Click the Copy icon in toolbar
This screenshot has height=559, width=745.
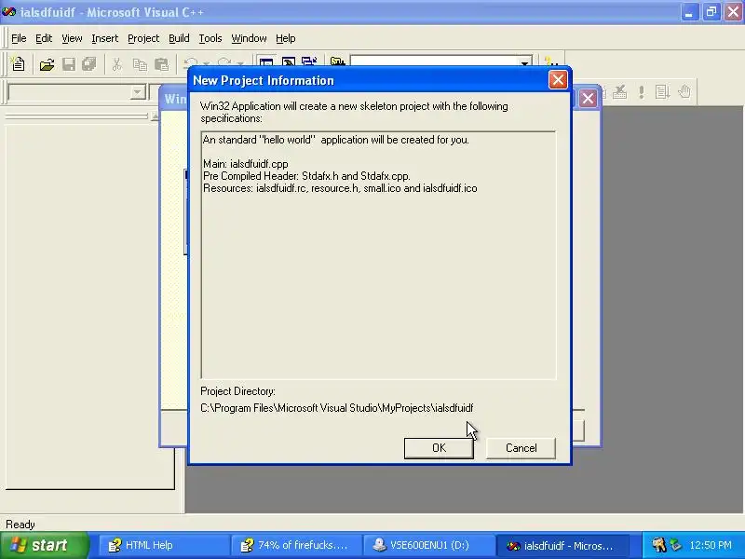coord(140,63)
